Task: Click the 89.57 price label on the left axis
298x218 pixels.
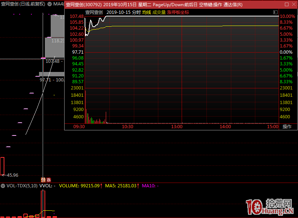Action: pyautogui.click(x=78, y=82)
